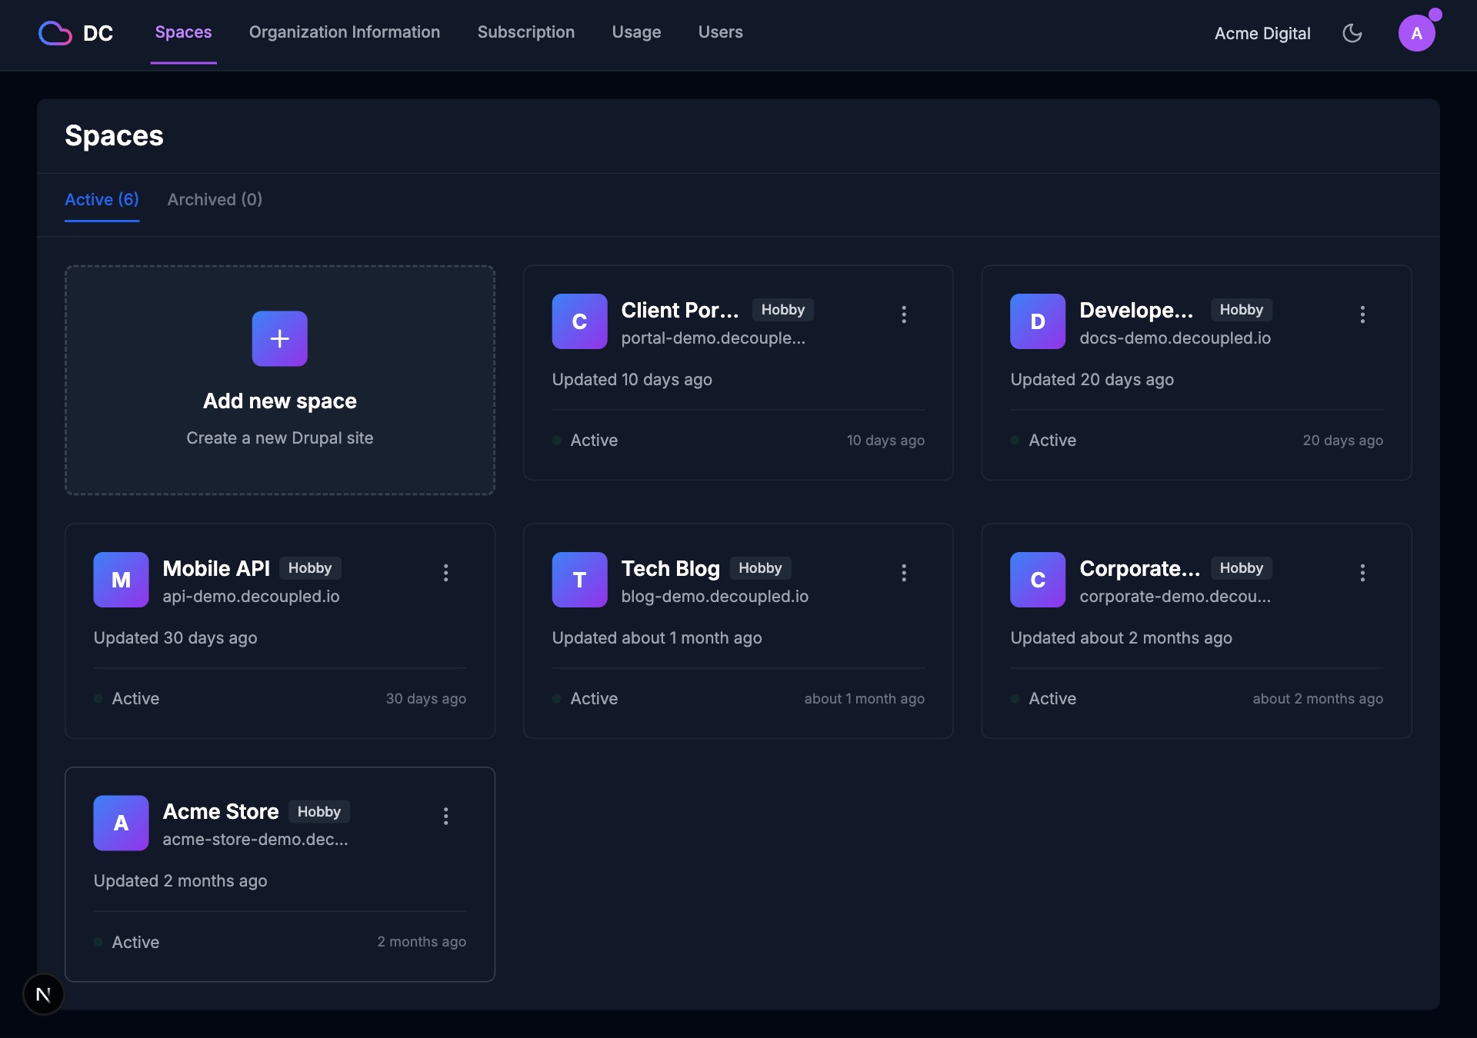Click the Acme Digital organization name
Viewport: 1477px width, 1038px height.
tap(1262, 33)
